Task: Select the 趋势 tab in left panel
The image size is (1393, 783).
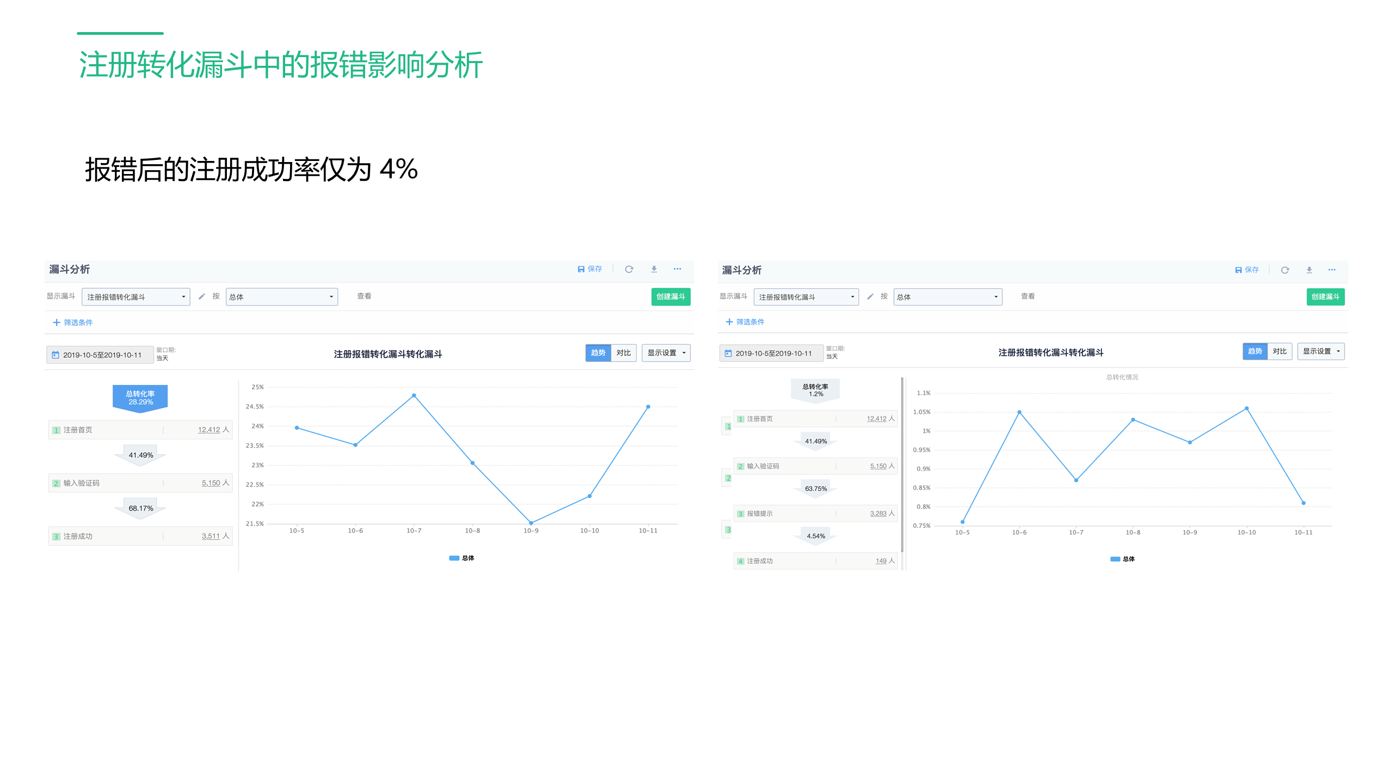Action: pyautogui.click(x=598, y=353)
